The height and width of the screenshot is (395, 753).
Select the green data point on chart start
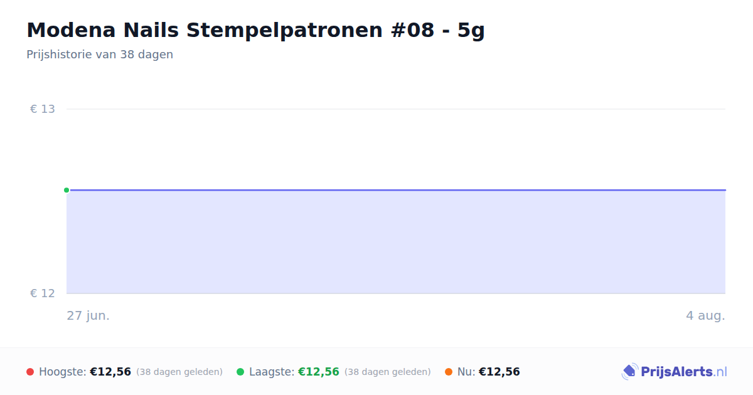(67, 190)
